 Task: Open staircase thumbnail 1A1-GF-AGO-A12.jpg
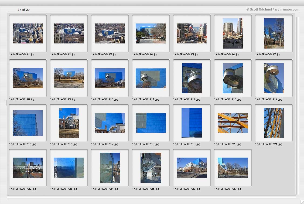[192, 78]
